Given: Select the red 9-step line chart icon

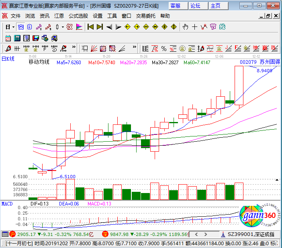Looking at the screenshot, I should (48, 27).
